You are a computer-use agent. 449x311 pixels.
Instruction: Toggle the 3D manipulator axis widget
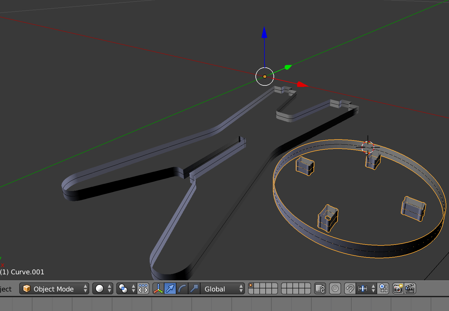158,289
